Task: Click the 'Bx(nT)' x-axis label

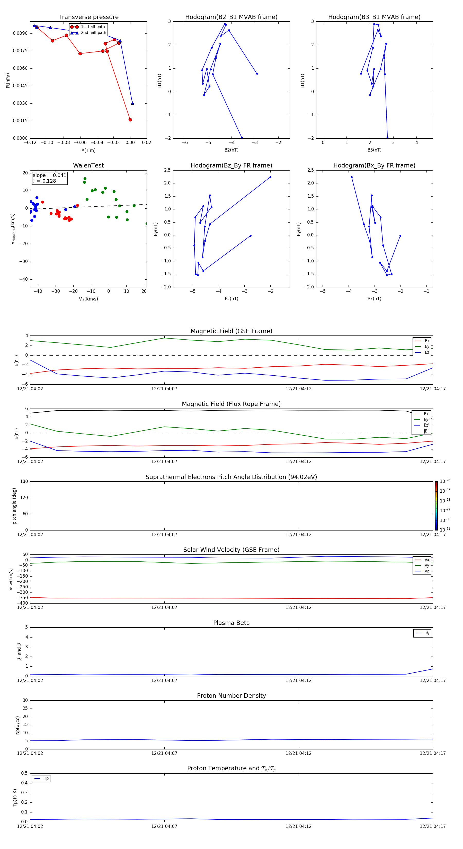Action: pos(374,299)
